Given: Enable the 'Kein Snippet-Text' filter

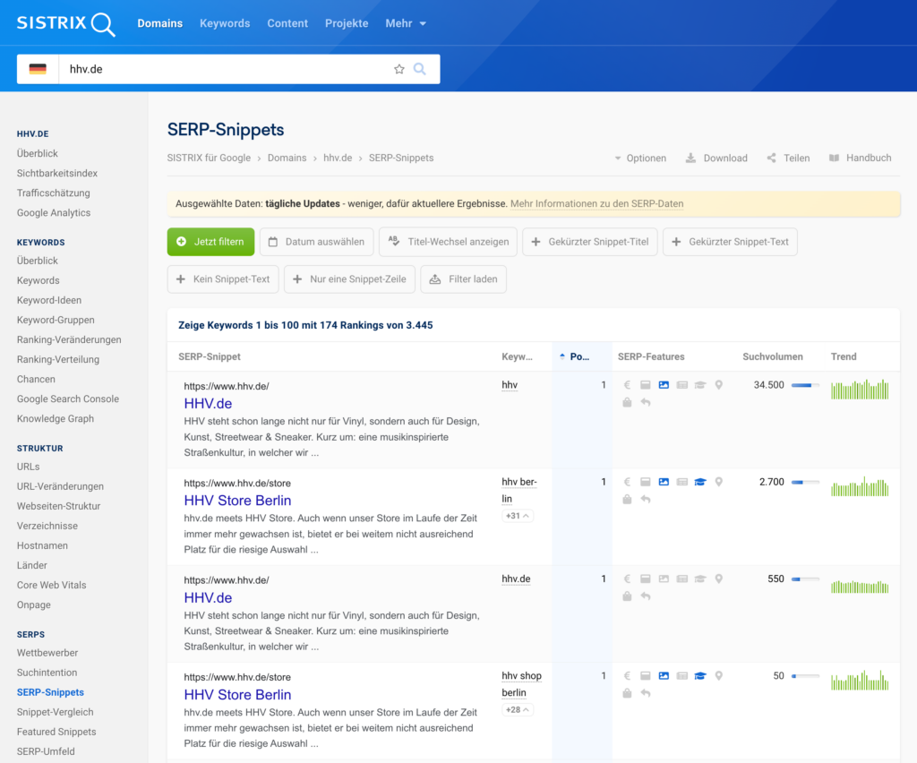Looking at the screenshot, I should [222, 279].
